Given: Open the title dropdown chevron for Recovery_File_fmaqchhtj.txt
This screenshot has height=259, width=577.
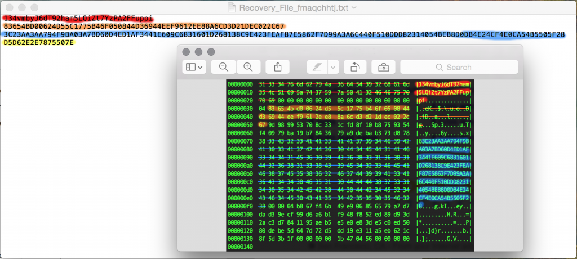Looking at the screenshot, I should tap(354, 7).
